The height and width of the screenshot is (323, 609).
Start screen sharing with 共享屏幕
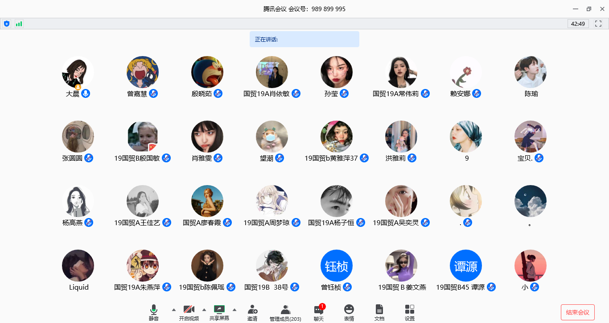(x=219, y=312)
